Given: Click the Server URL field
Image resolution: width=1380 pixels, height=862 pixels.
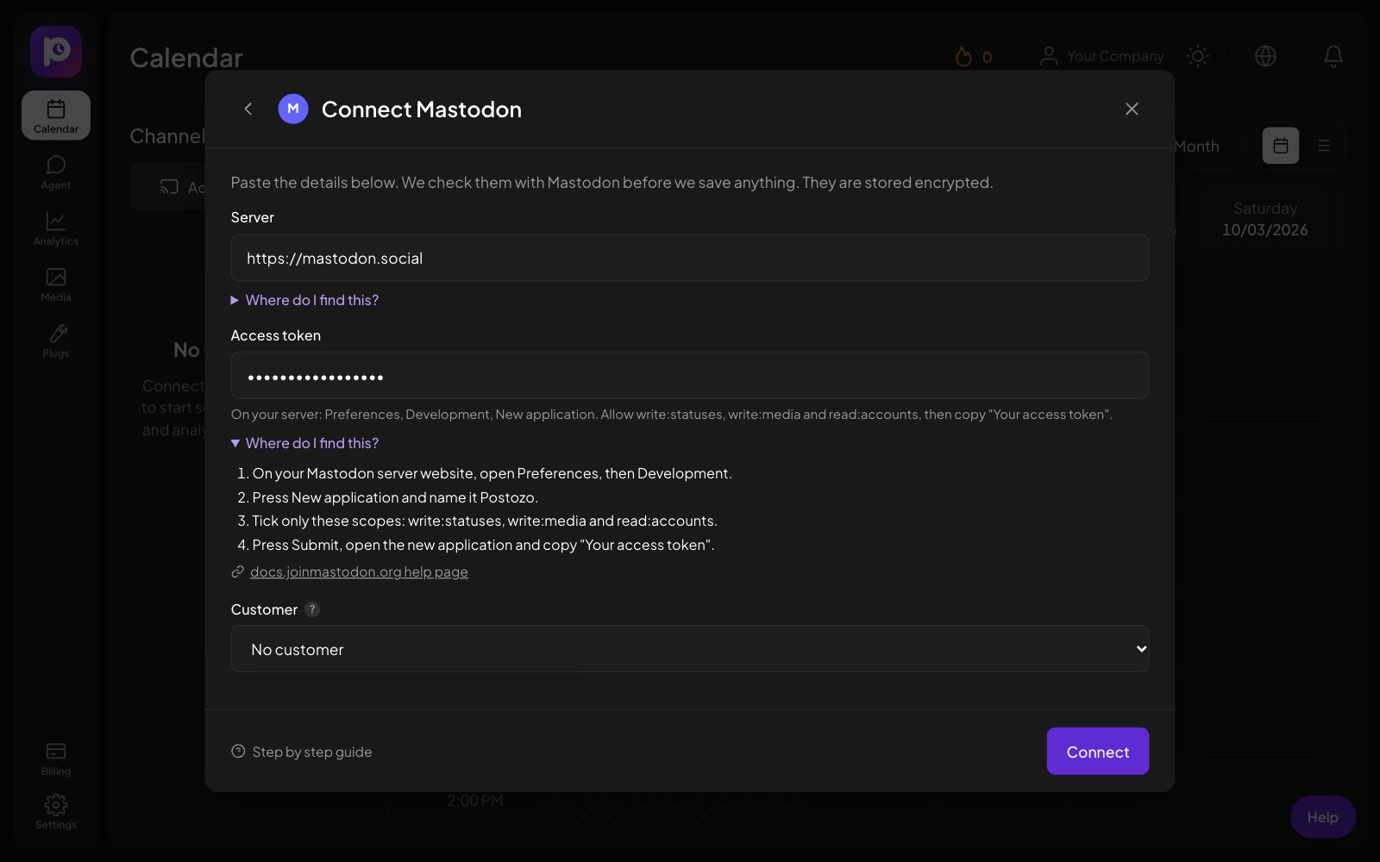Looking at the screenshot, I should tap(690, 258).
